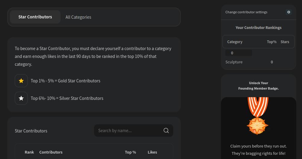The image size is (302, 159).
Task: Sort by the Rank column header
Action: (x=29, y=152)
